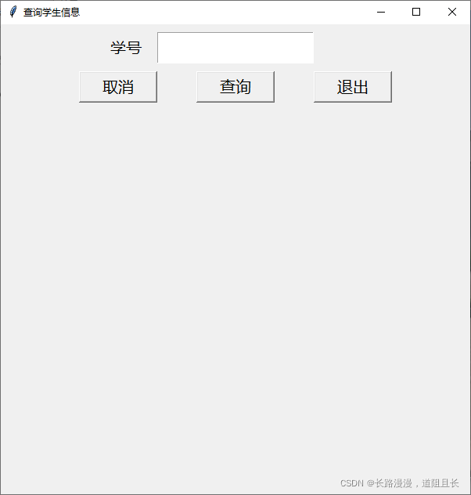The image size is (471, 495).
Task: Select the dash minimize icon at top right
Action: tap(381, 12)
